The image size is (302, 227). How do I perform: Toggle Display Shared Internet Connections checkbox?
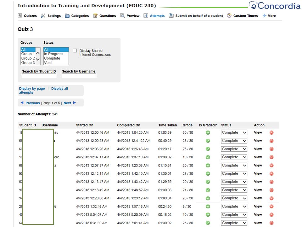click(x=75, y=50)
